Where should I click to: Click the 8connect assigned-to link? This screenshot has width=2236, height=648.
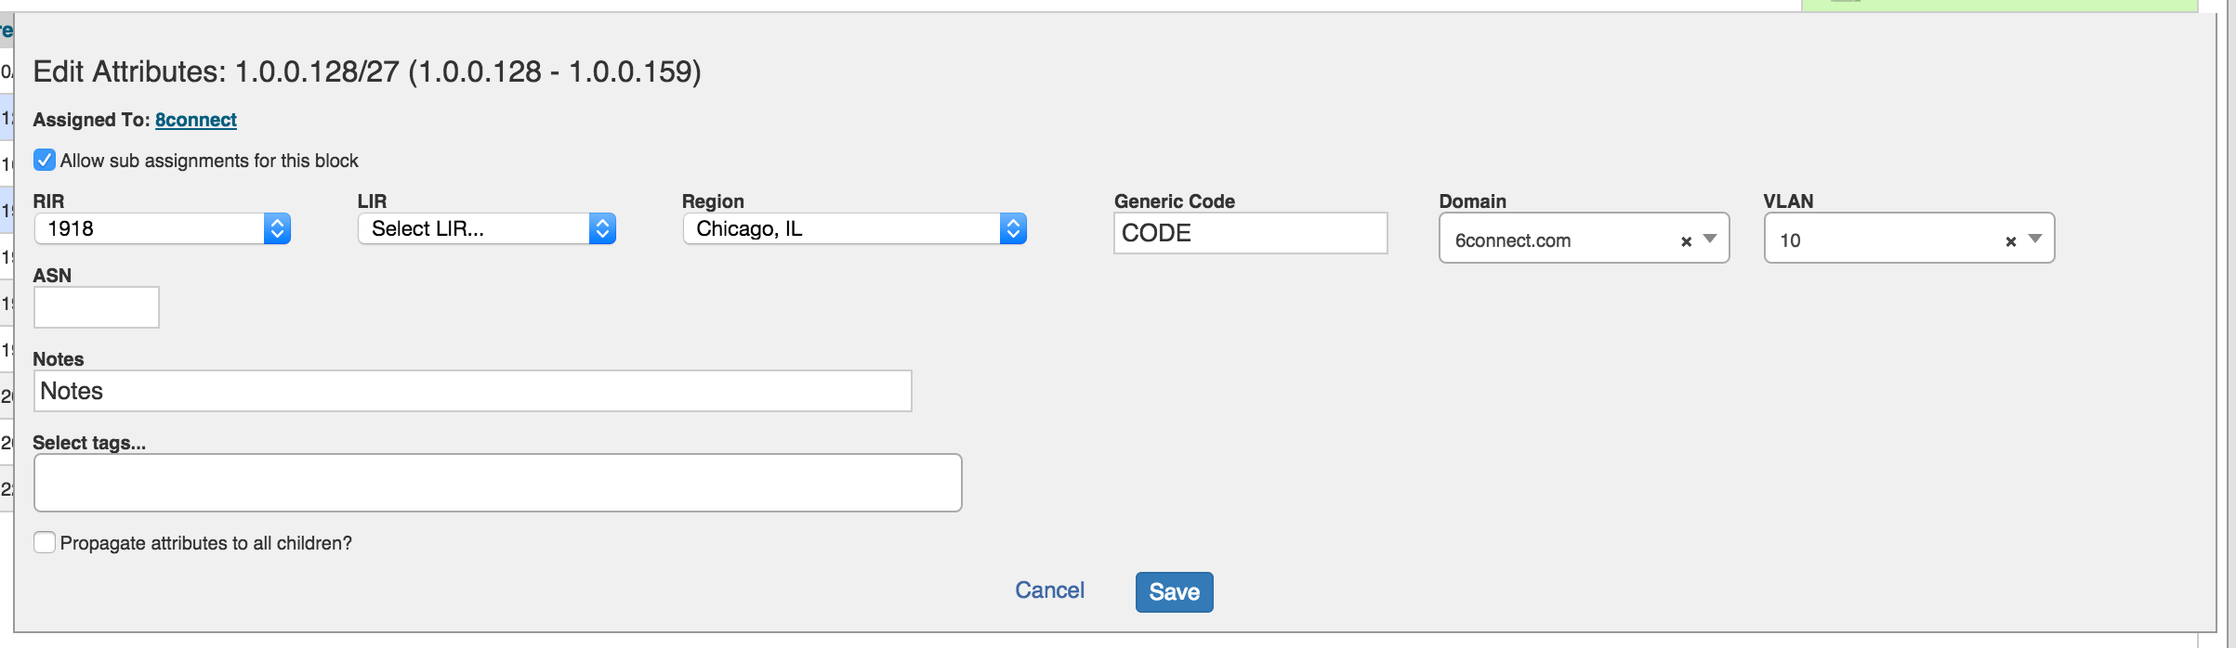(195, 120)
